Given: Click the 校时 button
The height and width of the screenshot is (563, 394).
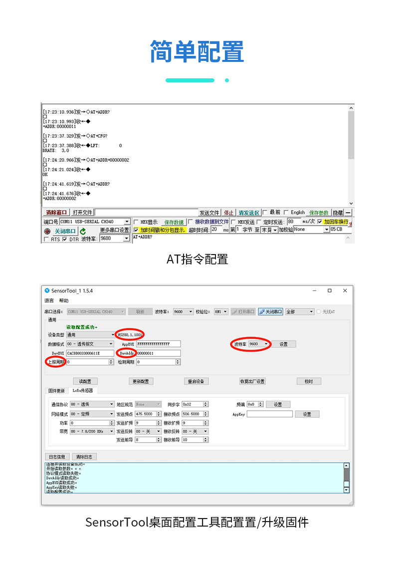Looking at the screenshot, I should click(309, 381).
